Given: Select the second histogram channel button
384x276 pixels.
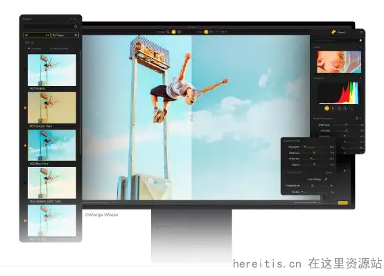Looking at the screenshot, I should coord(333,108).
